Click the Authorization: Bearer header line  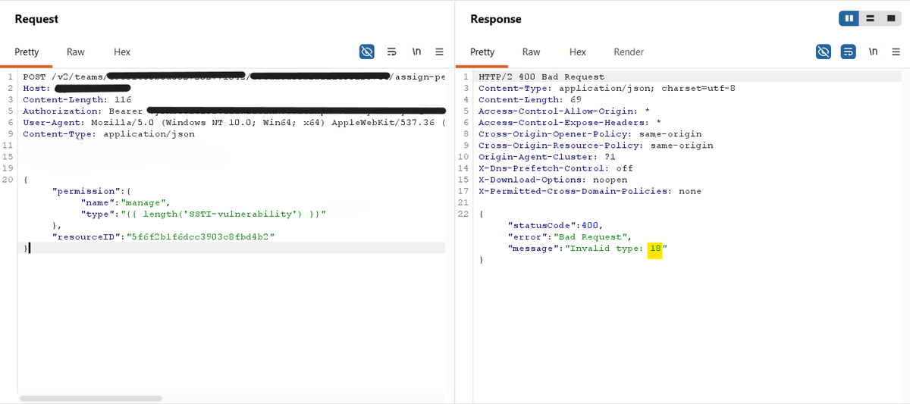pyautogui.click(x=234, y=111)
